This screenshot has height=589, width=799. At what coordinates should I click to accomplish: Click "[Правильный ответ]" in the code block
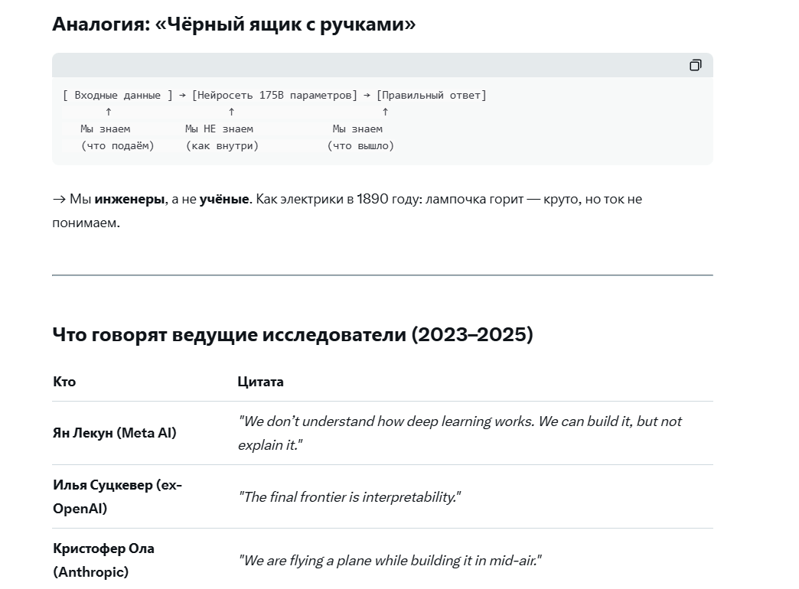coord(431,95)
